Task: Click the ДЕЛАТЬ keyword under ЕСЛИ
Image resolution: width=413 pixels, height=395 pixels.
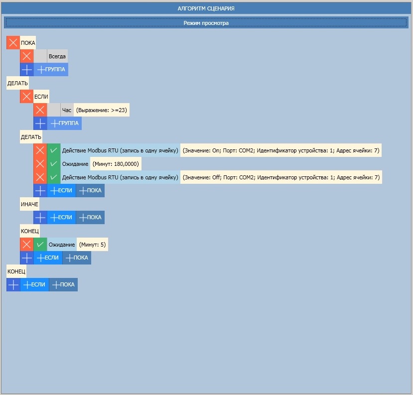Action: [x=31, y=136]
